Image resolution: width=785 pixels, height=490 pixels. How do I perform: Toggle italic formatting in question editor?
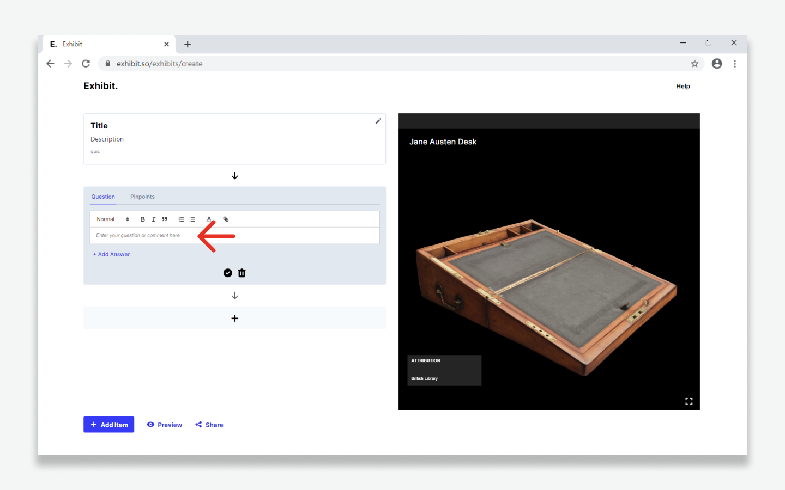coord(153,219)
